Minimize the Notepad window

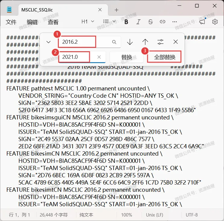179,6
